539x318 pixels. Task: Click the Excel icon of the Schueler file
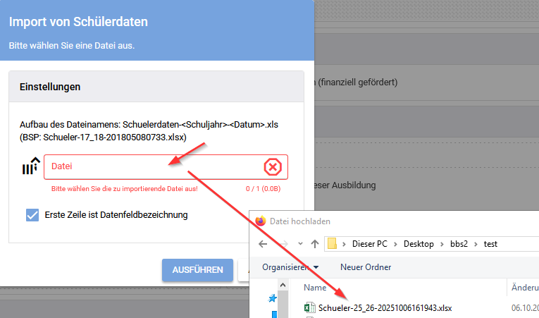tap(310, 307)
